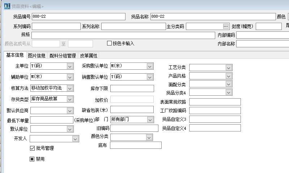The image size is (289, 173).
Task: Click the disabled 加权价 field
Action: coord(132,99)
